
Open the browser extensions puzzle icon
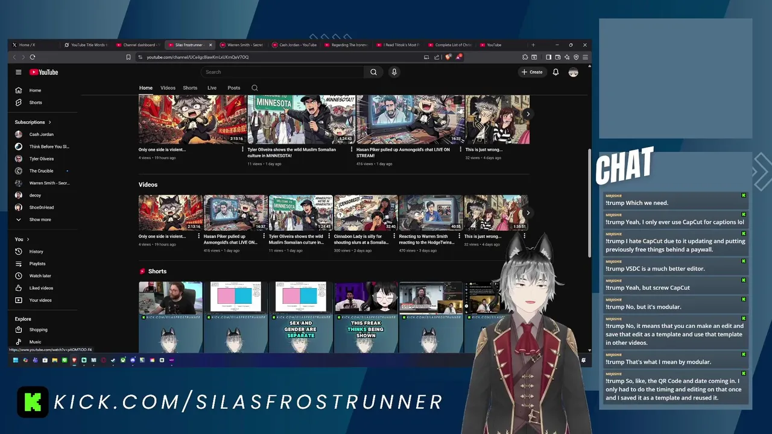tap(525, 57)
